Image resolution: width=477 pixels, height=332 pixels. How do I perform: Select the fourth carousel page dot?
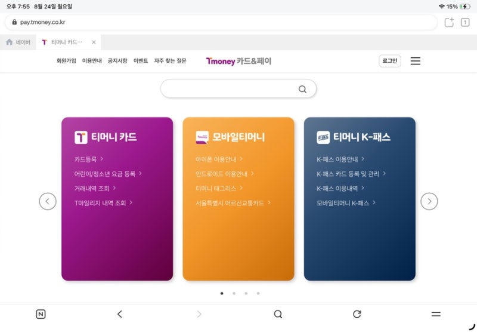tap(258, 293)
